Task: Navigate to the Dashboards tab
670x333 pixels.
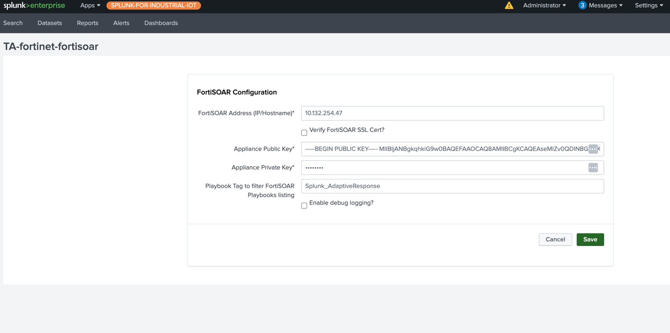Action: pos(161,23)
